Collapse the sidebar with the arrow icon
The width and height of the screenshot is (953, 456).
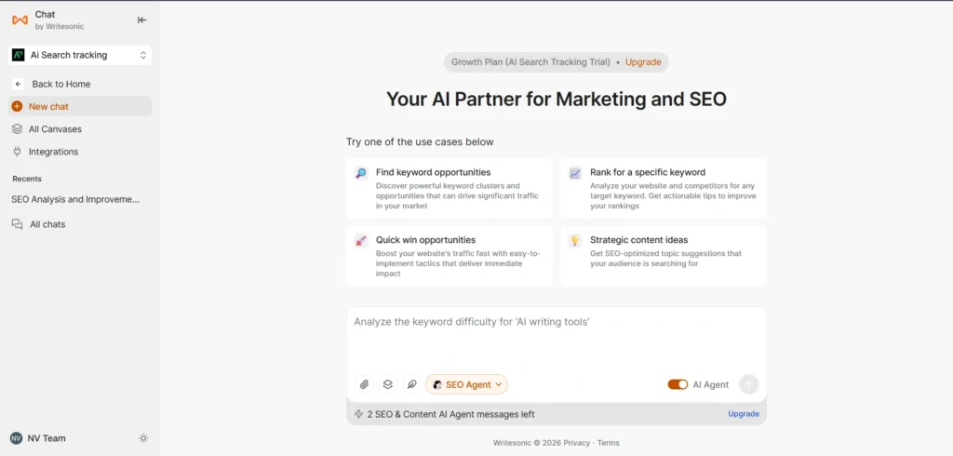[x=141, y=20]
